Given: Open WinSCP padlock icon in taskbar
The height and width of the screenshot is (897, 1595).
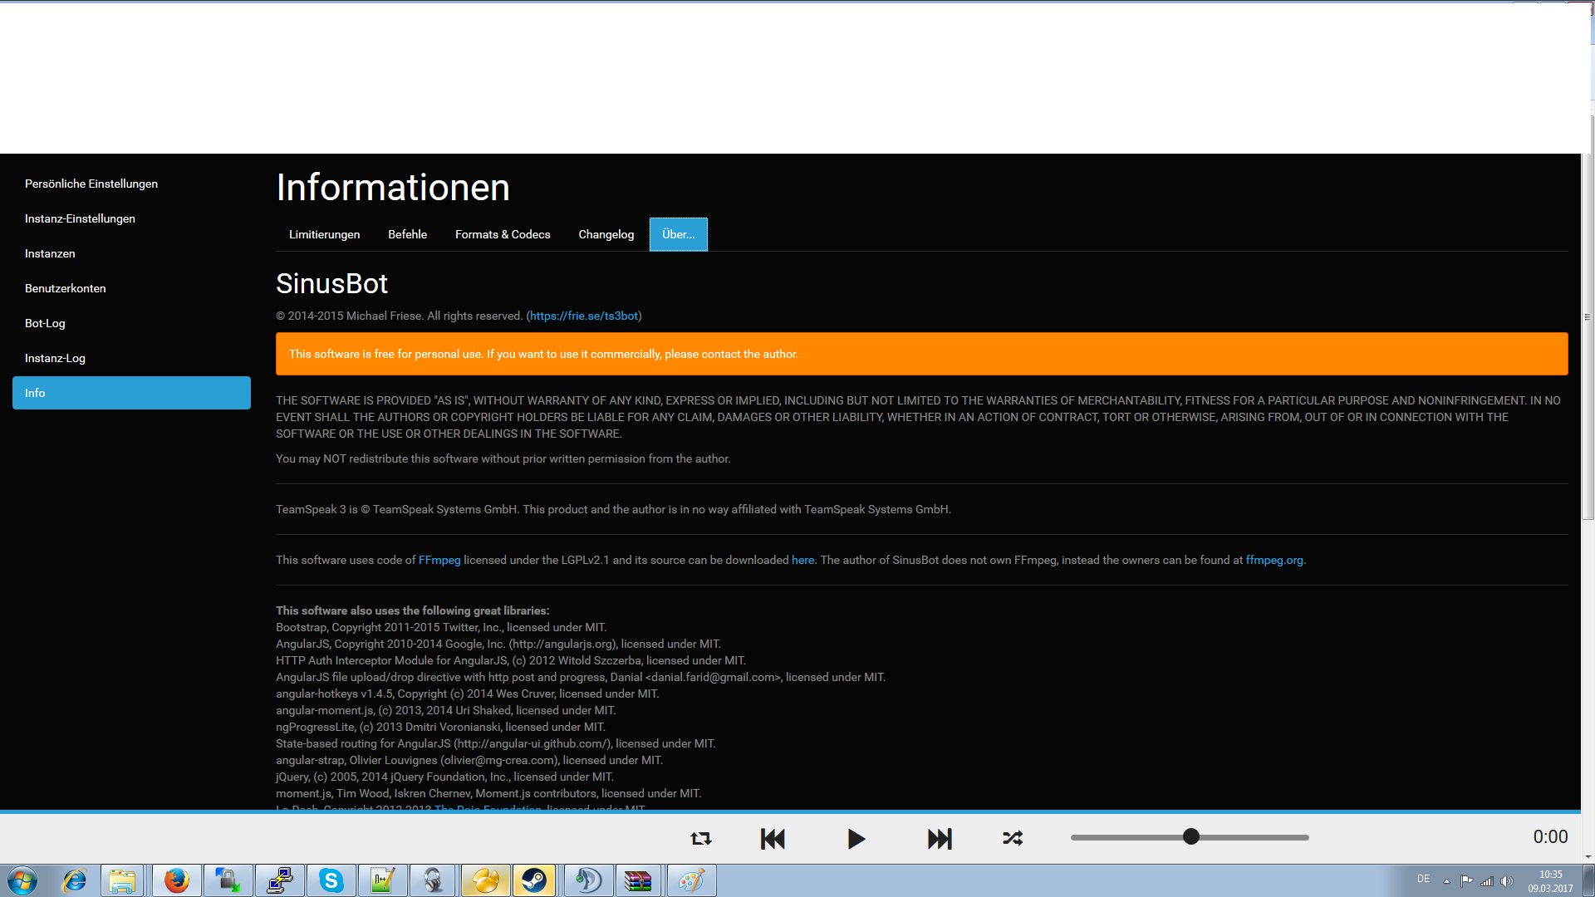Looking at the screenshot, I should (228, 880).
